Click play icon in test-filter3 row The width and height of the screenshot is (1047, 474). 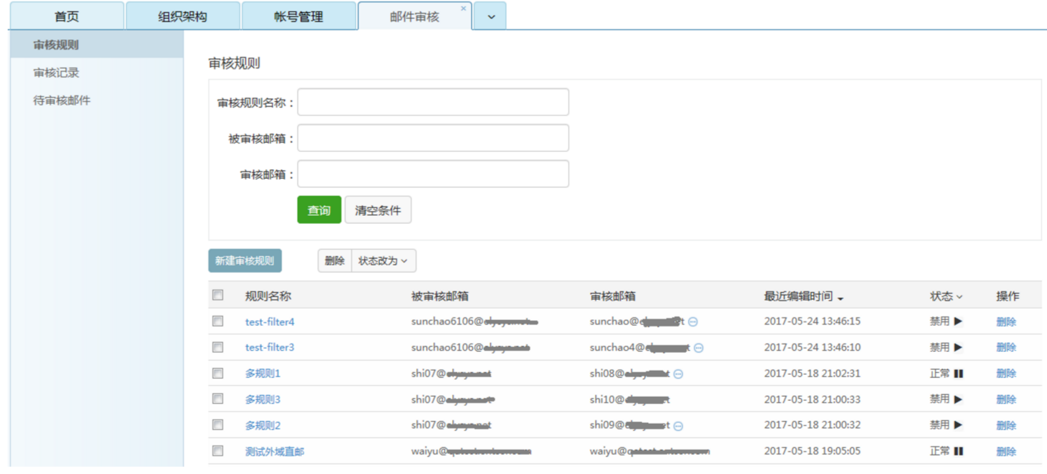958,347
